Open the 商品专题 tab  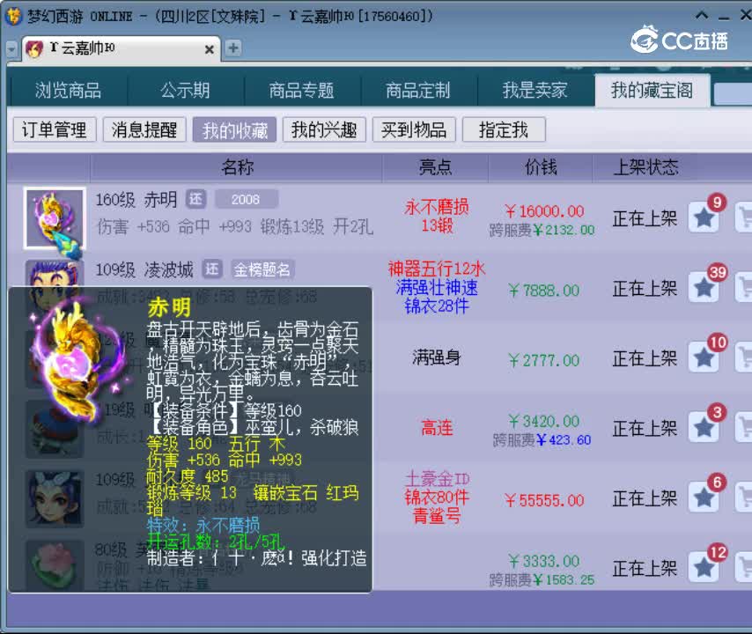point(302,90)
